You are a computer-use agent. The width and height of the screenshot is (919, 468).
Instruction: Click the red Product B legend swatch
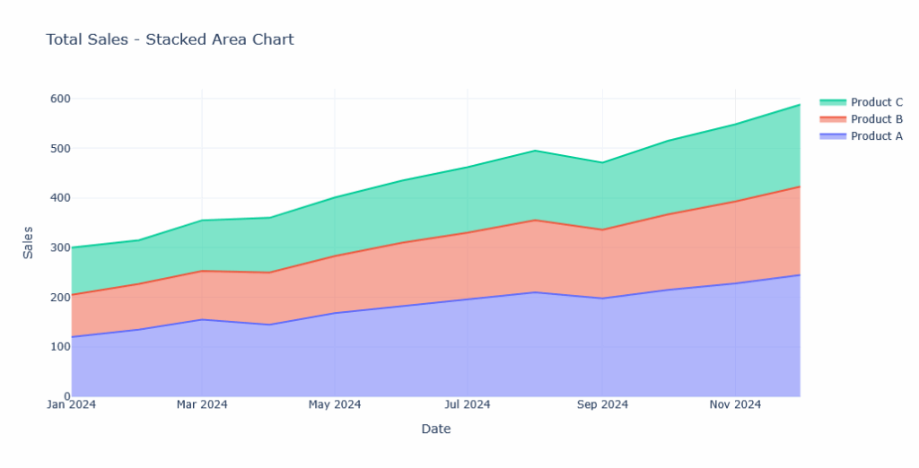[833, 119]
